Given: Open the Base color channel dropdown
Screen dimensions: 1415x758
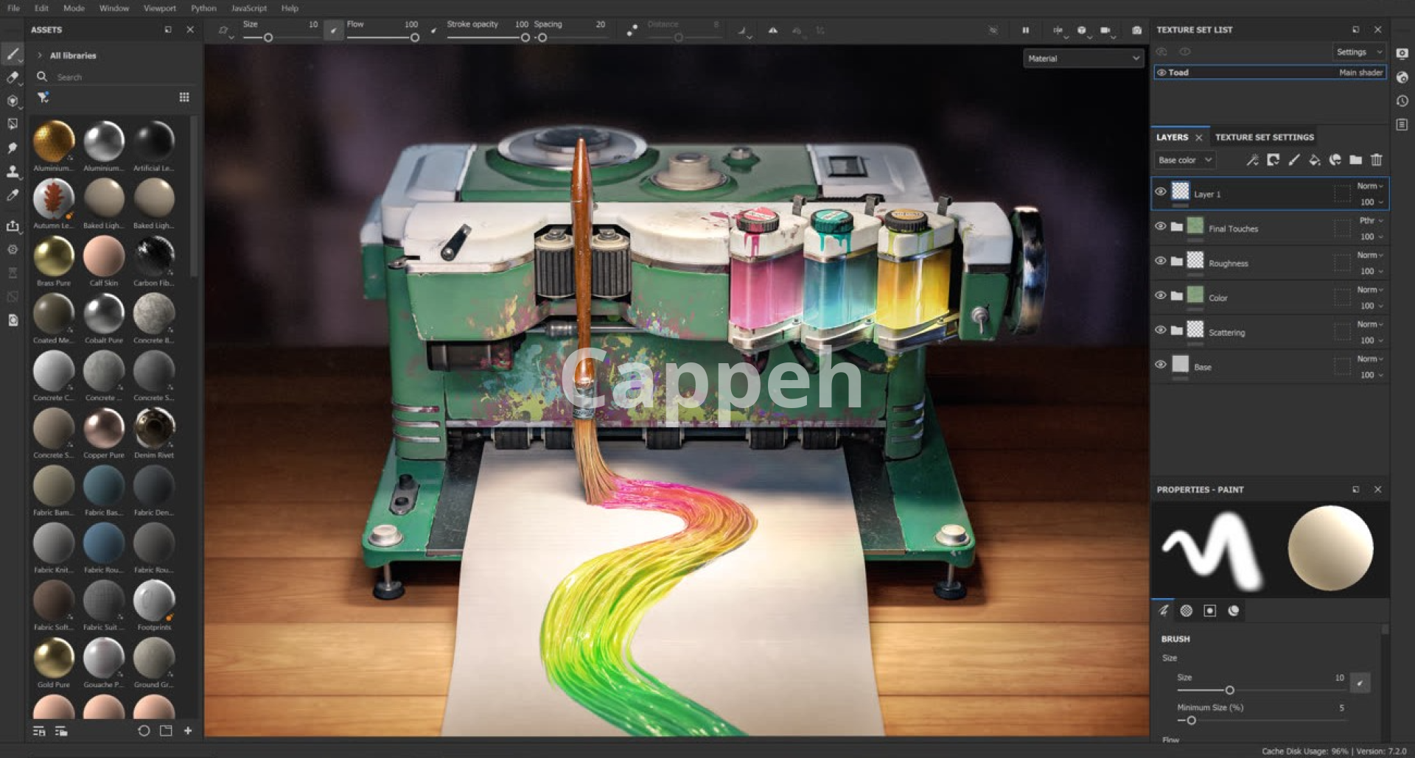Looking at the screenshot, I should 1184,160.
